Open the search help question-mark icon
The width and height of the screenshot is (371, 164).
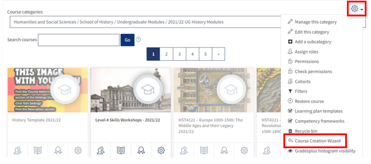pyautogui.click(x=138, y=40)
